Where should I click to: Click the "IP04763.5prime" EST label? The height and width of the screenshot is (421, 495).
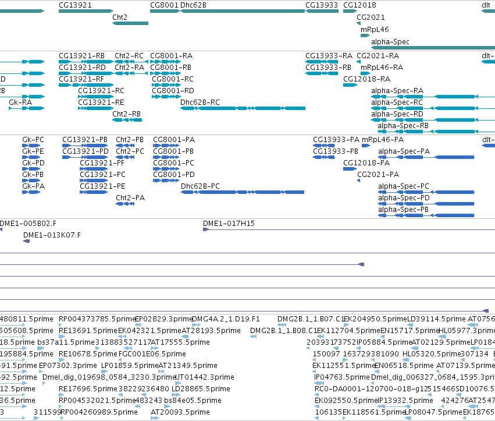(x=342, y=377)
